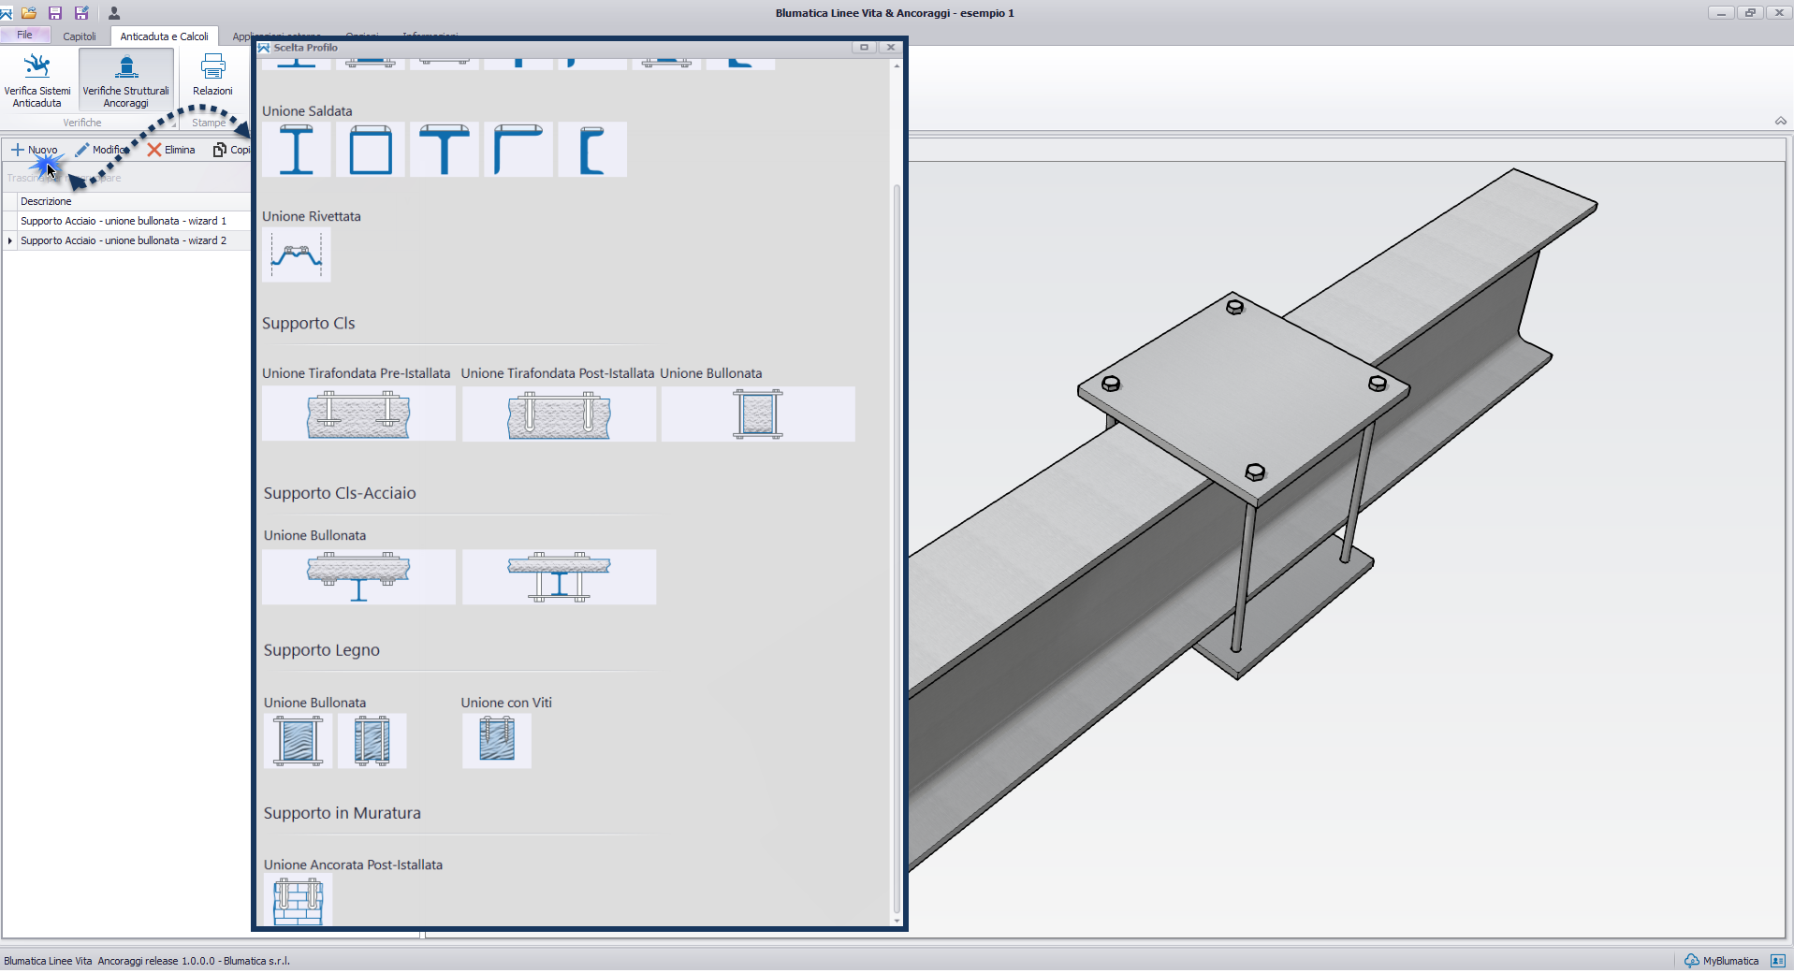Screen dimensions: 1794x973
Task: Select the welded I-beam profile icon
Action: 297,150
